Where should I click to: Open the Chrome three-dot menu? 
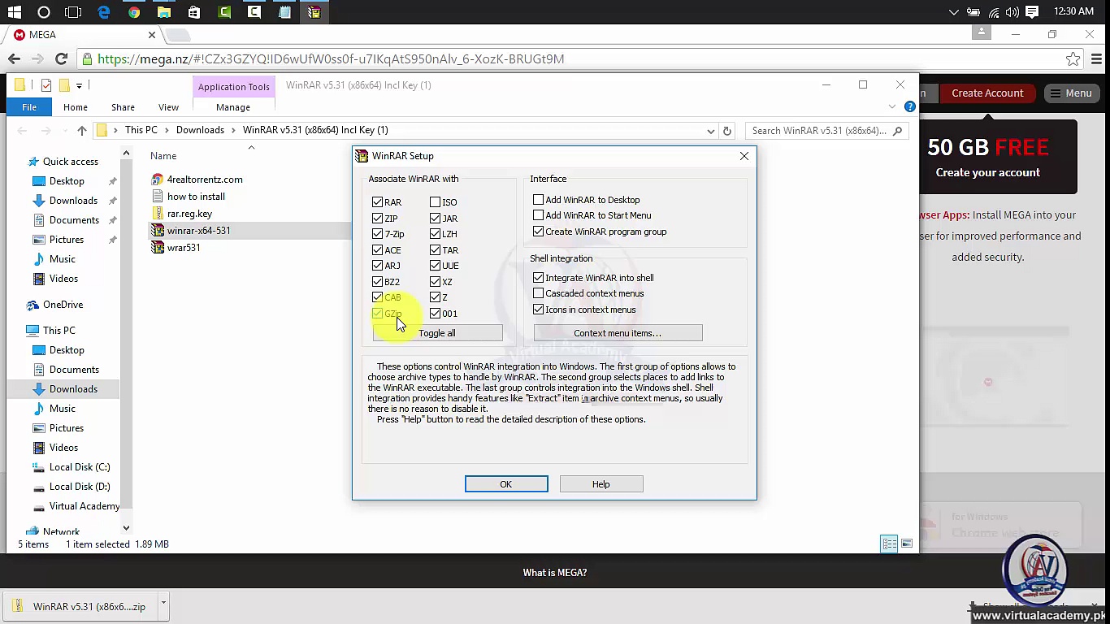[x=1098, y=58]
